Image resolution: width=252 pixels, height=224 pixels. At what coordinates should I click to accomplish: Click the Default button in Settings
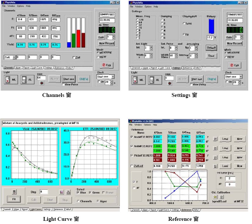[x=211, y=48]
